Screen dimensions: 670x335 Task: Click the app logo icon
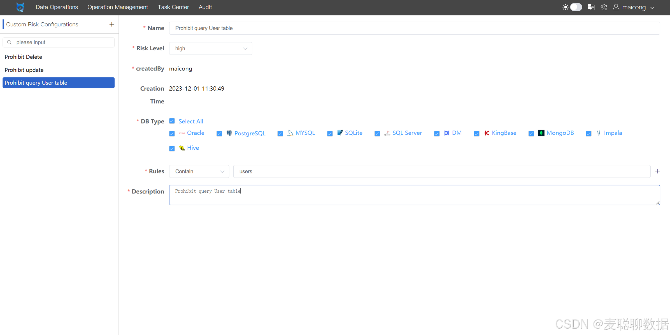click(20, 7)
